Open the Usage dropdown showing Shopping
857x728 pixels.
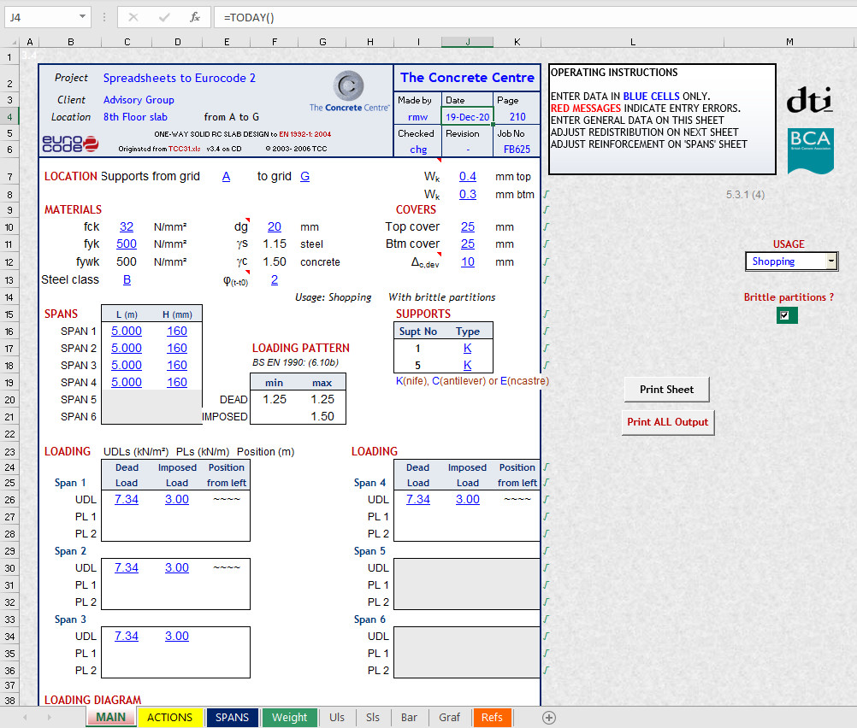tap(830, 261)
